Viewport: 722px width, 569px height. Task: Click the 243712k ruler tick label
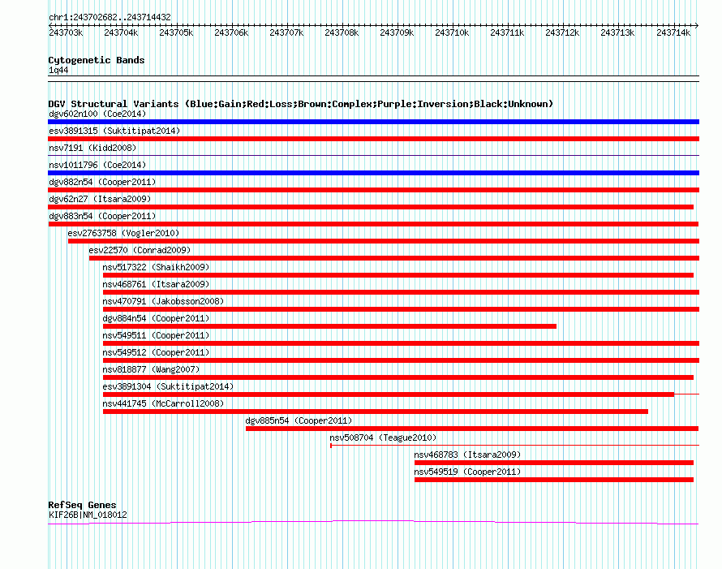(x=562, y=32)
